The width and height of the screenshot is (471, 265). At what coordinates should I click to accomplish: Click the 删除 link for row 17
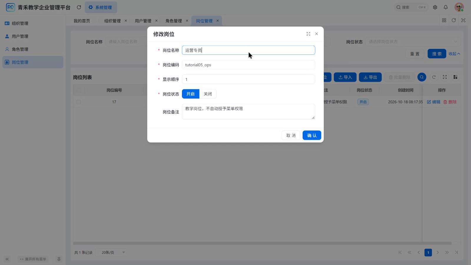450,102
